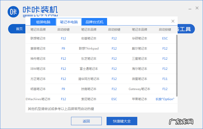Go to 首页 in main navigation
Screen dimensions: 203x129
pyautogui.click(x=19, y=29)
